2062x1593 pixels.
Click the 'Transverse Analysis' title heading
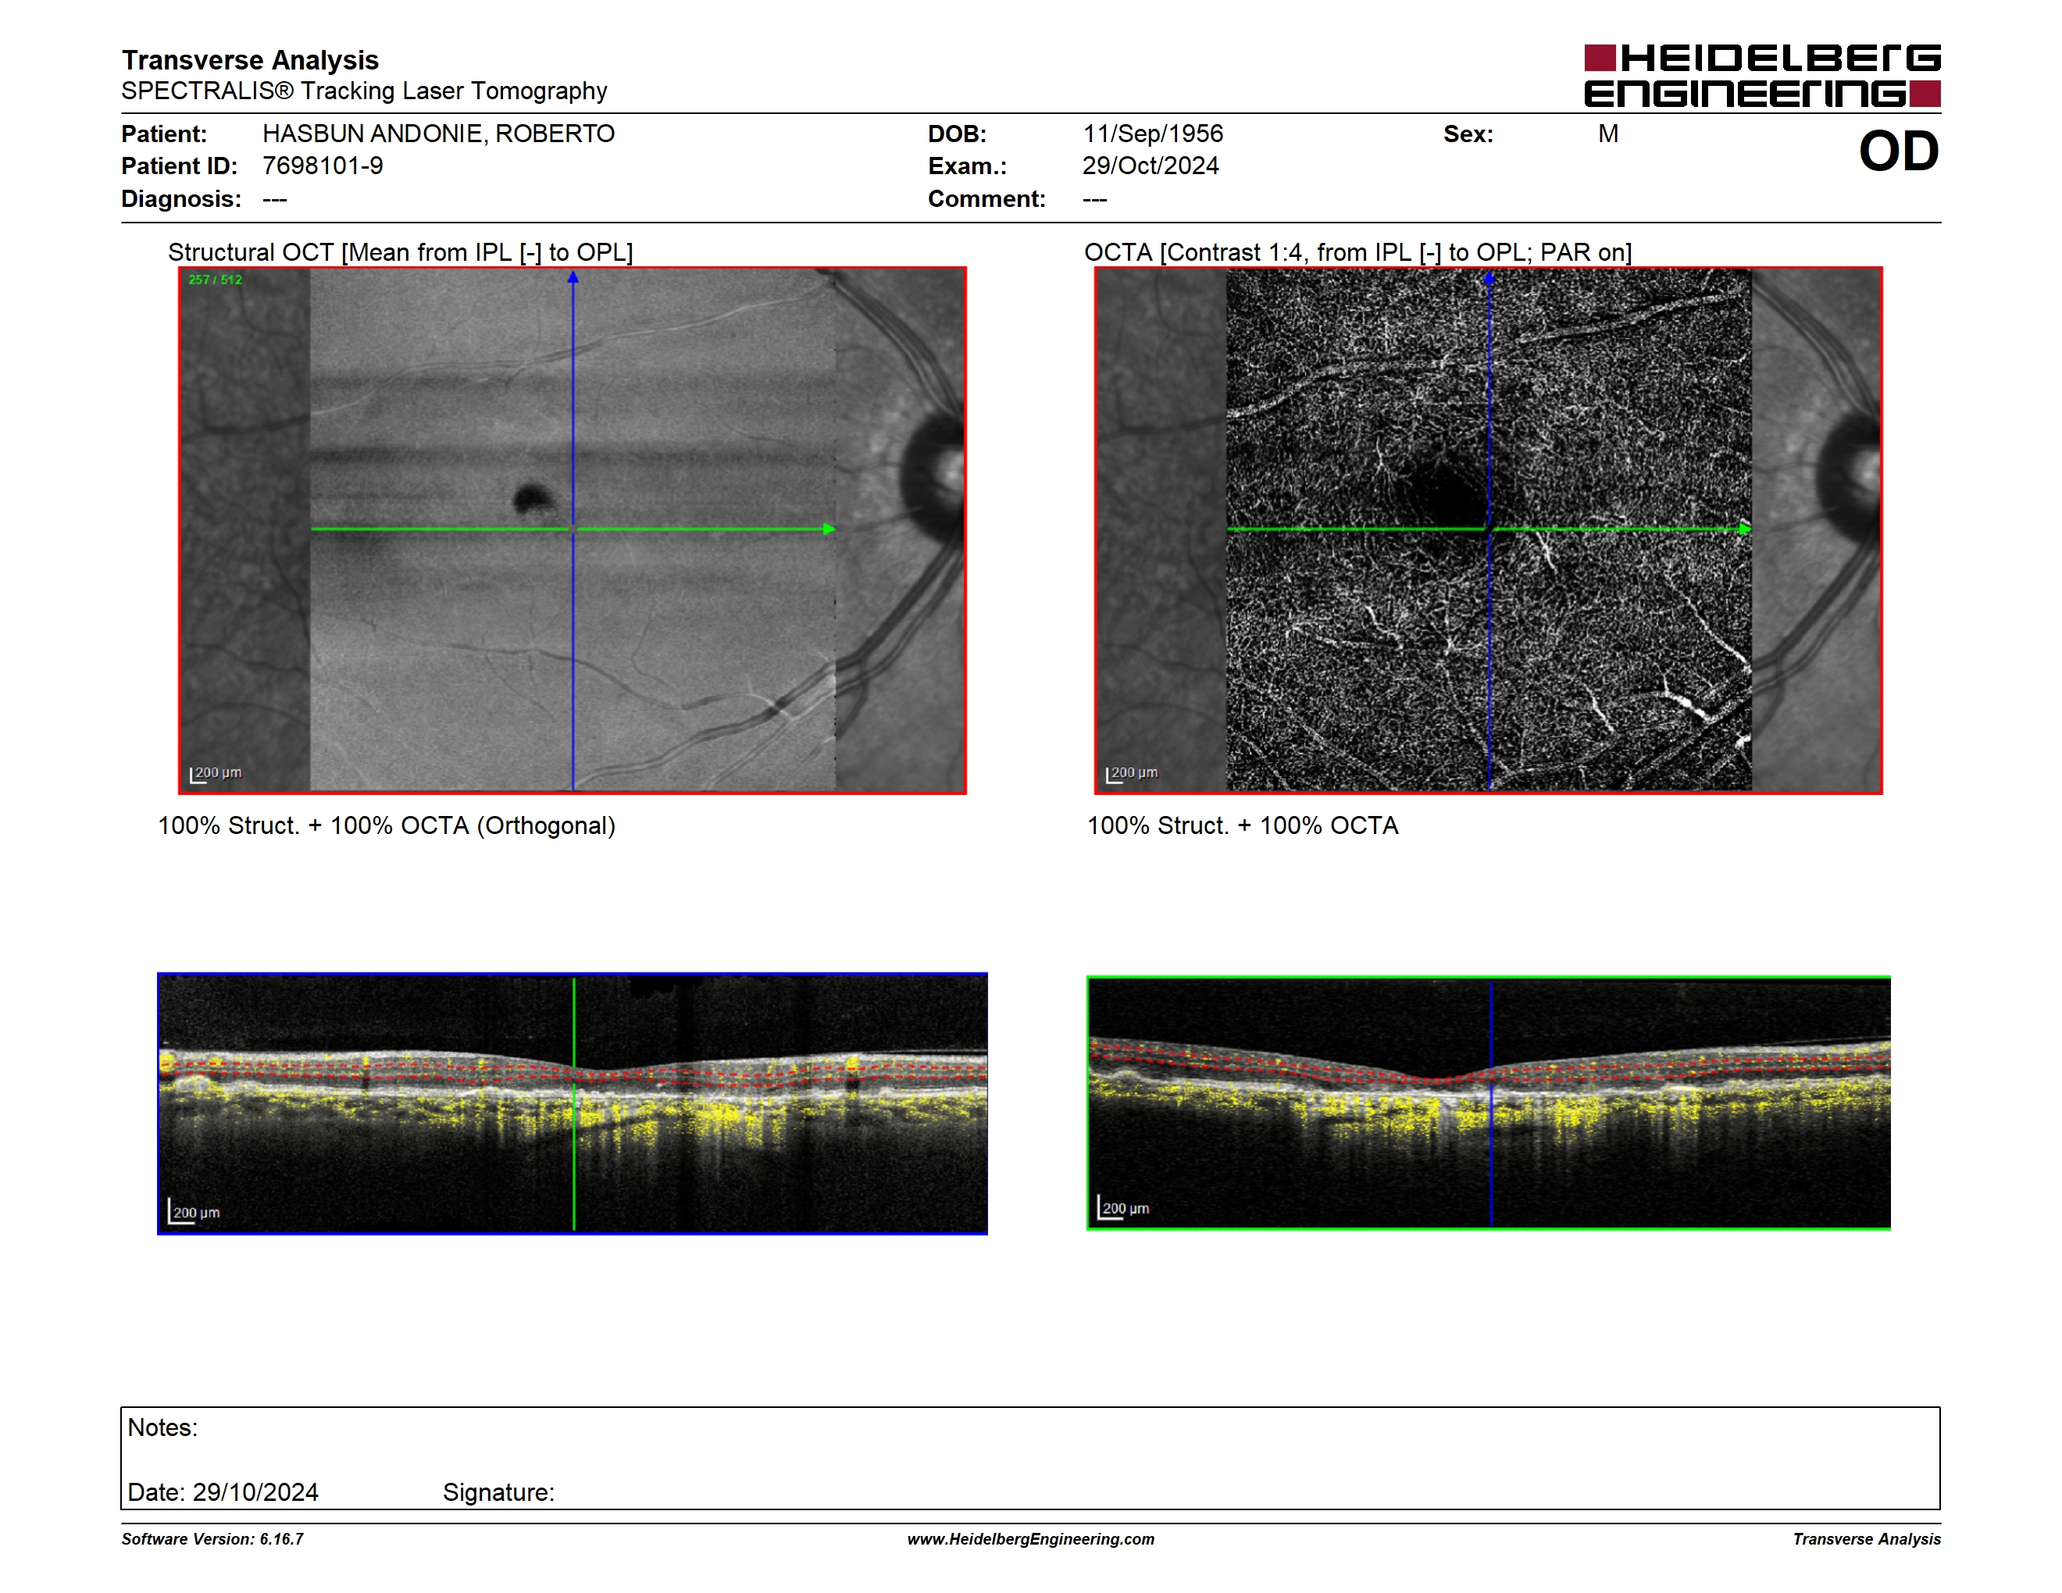tap(250, 60)
